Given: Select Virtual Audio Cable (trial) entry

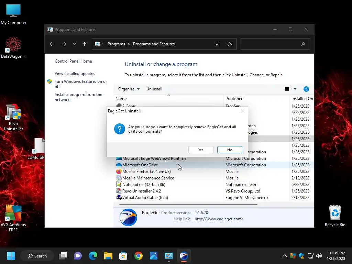Looking at the screenshot, I should point(214,197).
